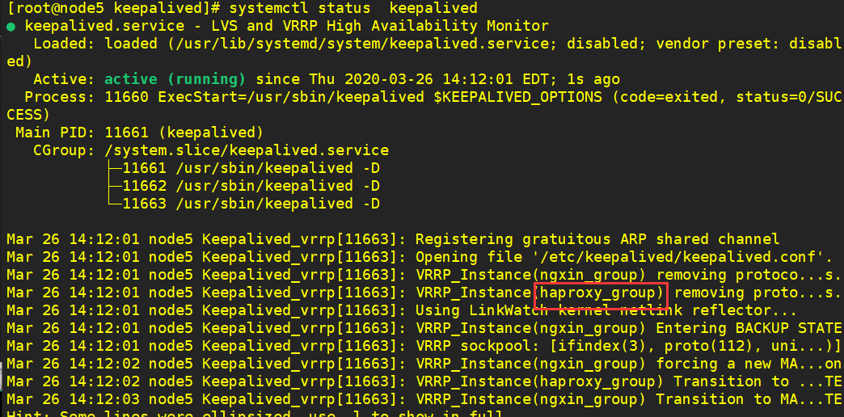Click the red-boxed haproxy_group text
Screen dimensions: 844x417
tap(601, 293)
